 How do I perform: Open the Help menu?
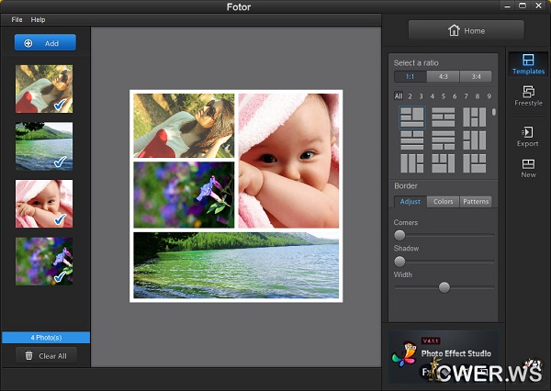(38, 19)
